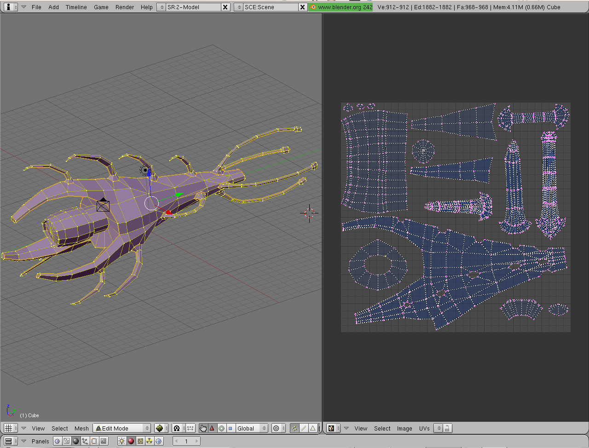This screenshot has width=589, height=448.
Task: Open the Scene context icon in Panels
Action: pos(104,441)
